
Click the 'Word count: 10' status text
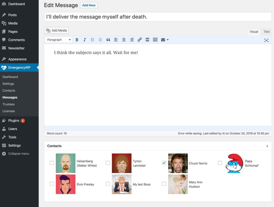tap(57, 133)
